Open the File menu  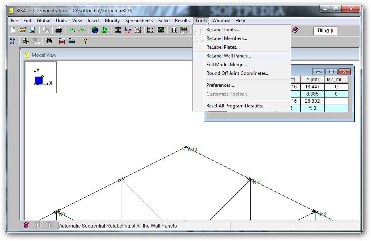point(14,21)
